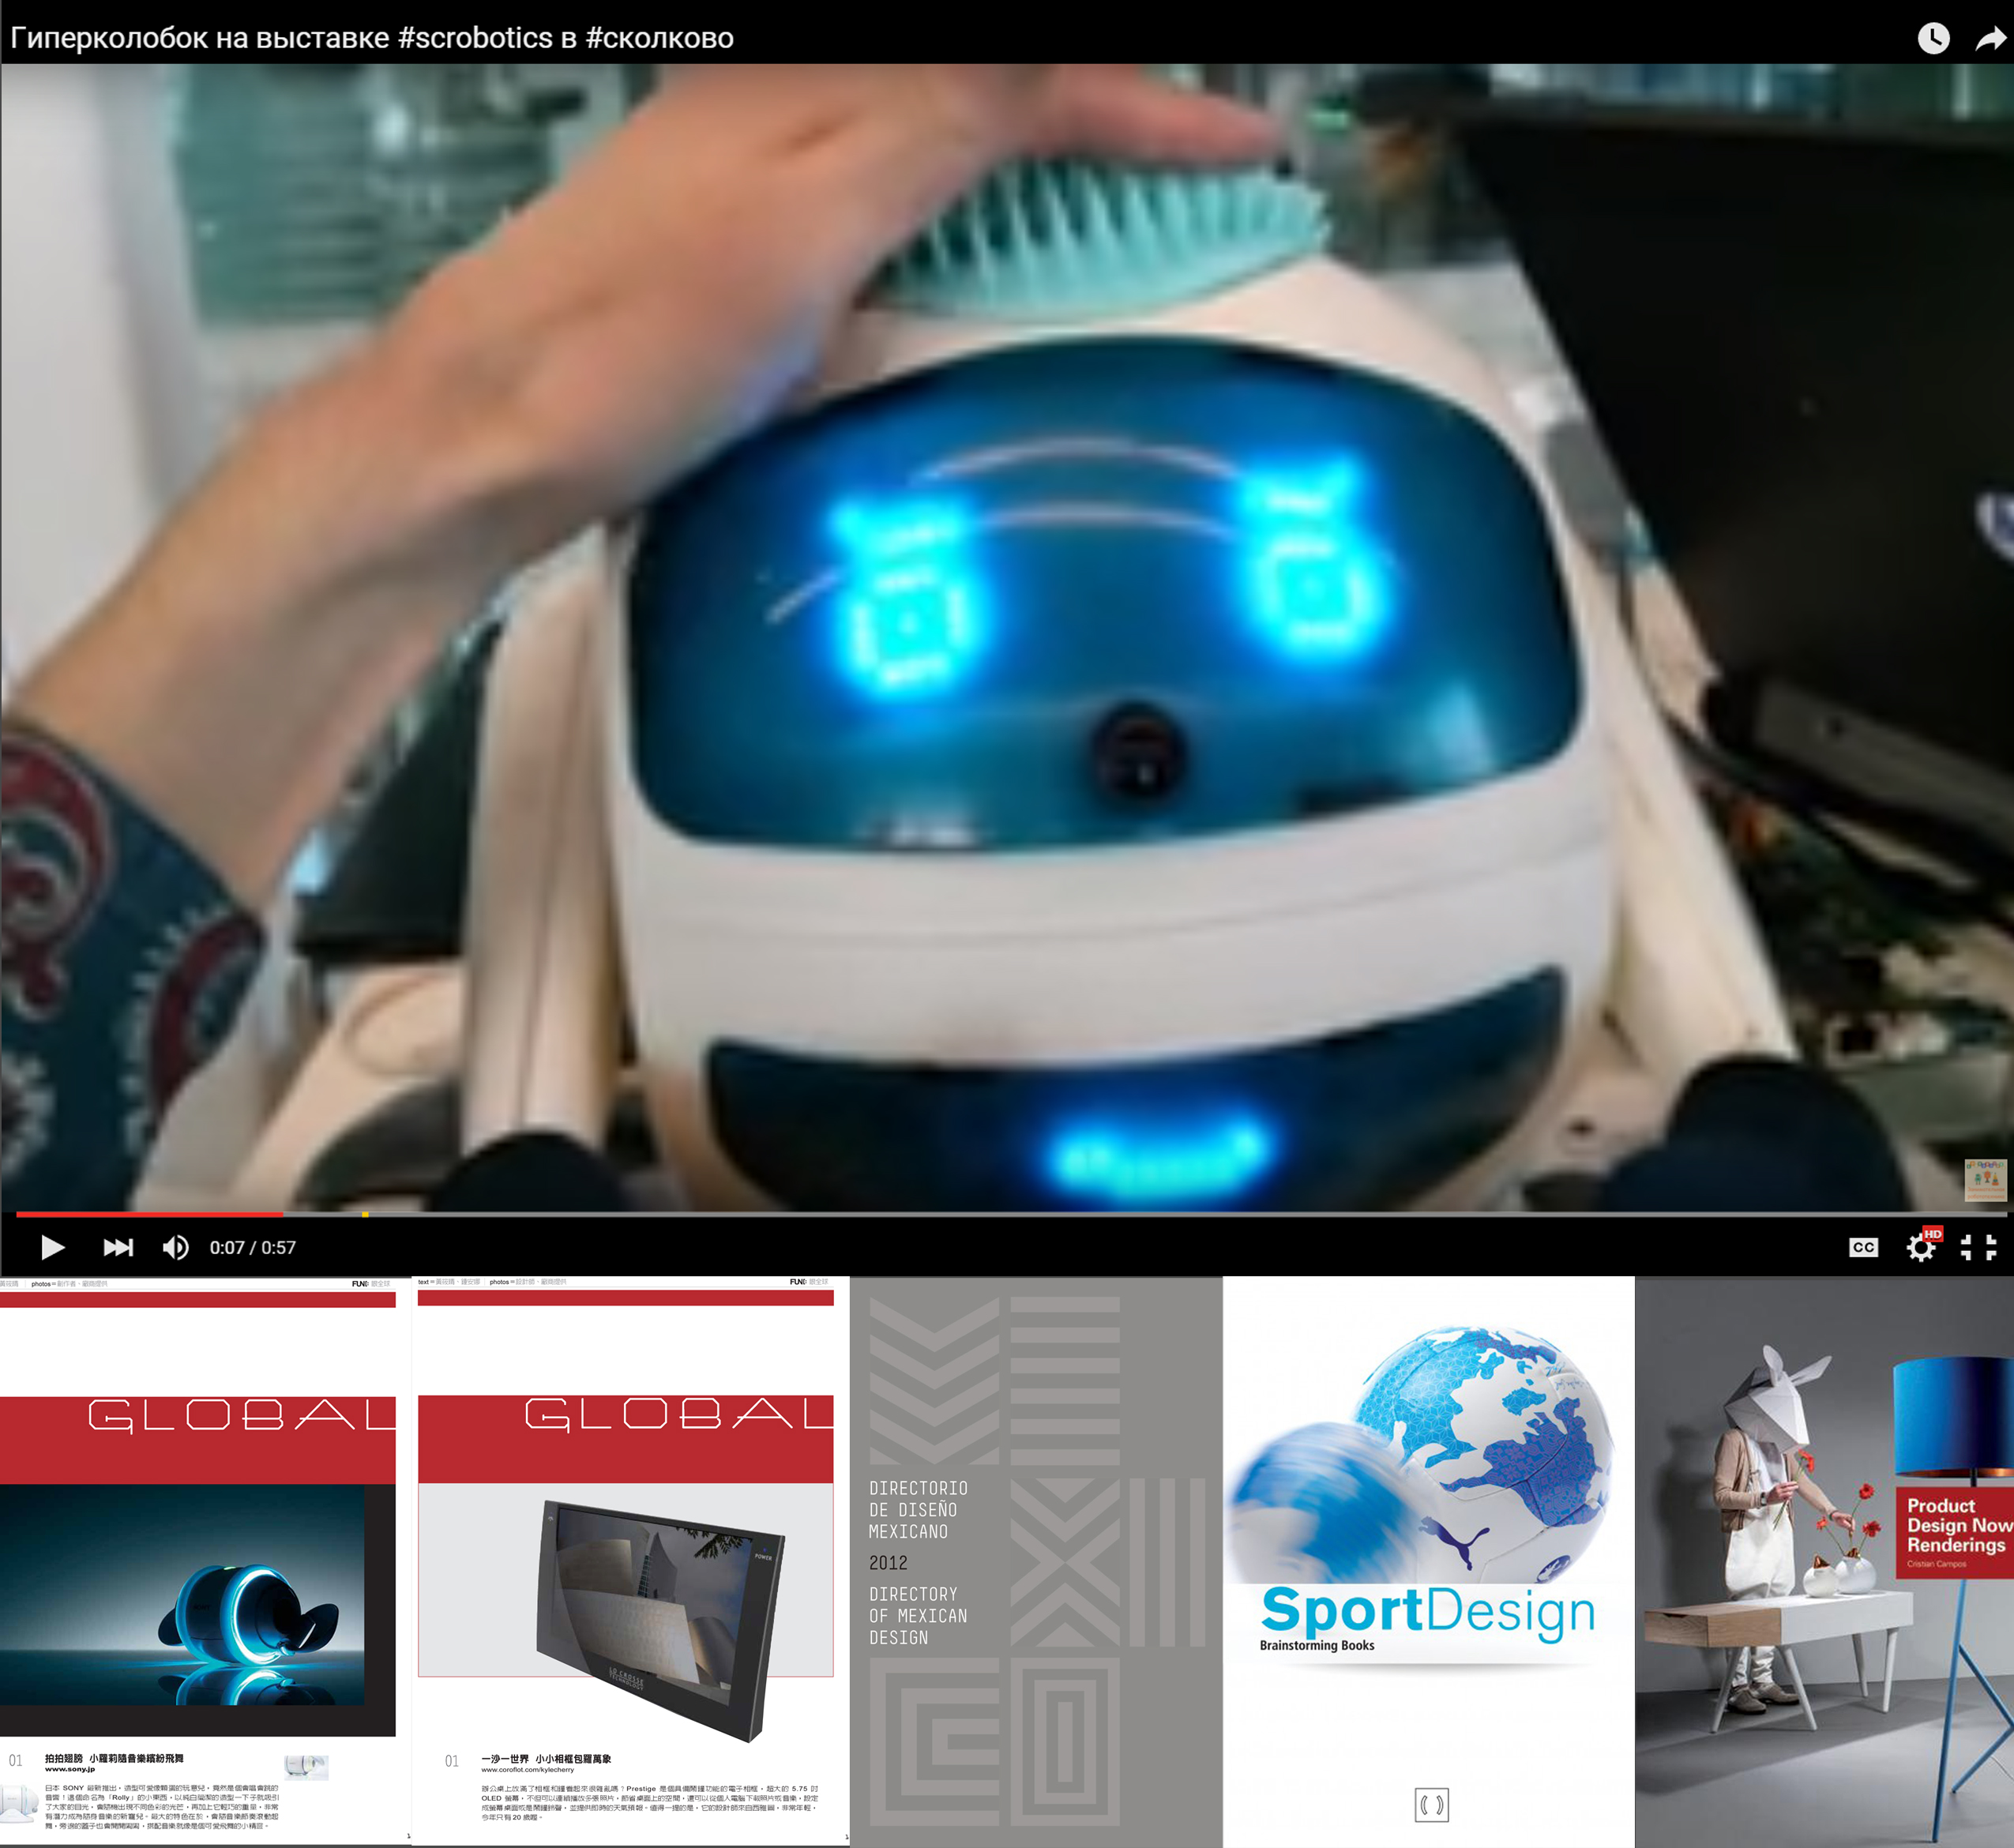Click 'Brainstorming Books' caption

point(1316,1645)
